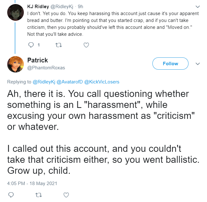Open the 9h timestamp on Ridley's tweet
207x202 pixels.
tap(80, 7)
